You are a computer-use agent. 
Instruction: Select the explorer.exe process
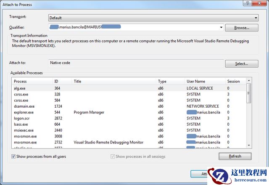129,112
